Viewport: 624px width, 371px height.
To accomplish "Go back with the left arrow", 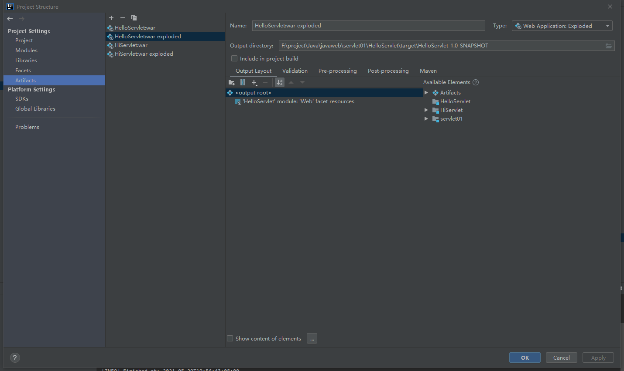I will pos(10,19).
